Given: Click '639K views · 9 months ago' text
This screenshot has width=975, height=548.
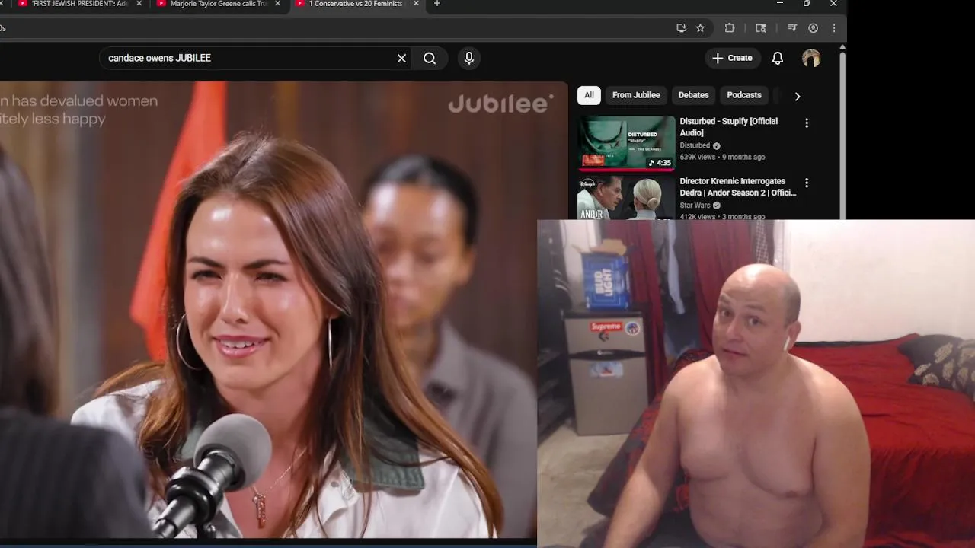Looking at the screenshot, I should point(722,157).
